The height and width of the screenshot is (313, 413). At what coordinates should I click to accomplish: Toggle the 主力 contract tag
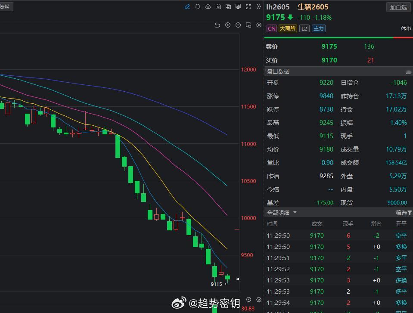318,28
